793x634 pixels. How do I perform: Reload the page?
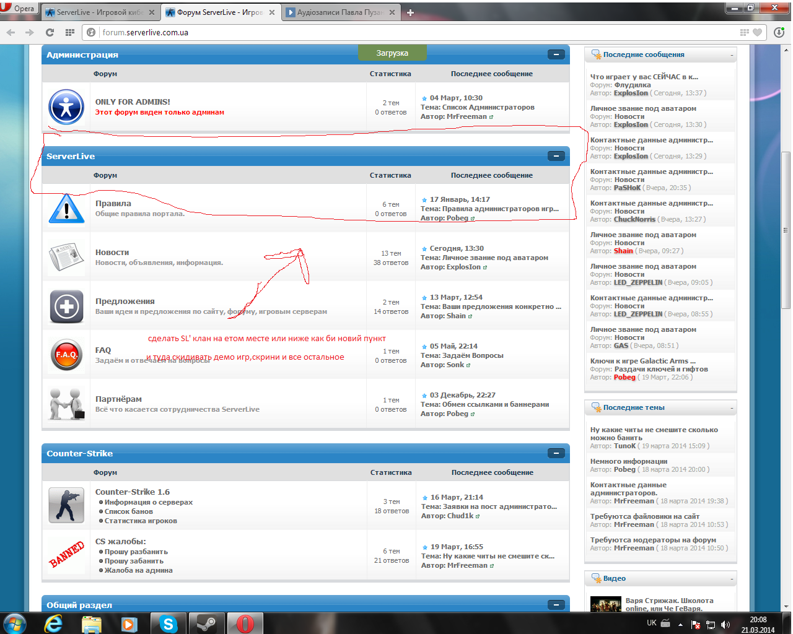pyautogui.click(x=50, y=32)
